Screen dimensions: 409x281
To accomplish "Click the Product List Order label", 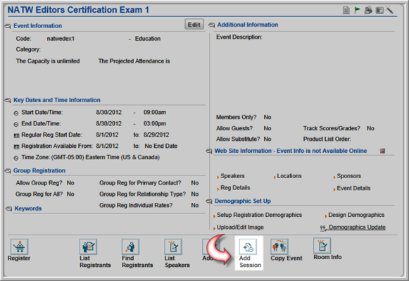I will 327,139.
